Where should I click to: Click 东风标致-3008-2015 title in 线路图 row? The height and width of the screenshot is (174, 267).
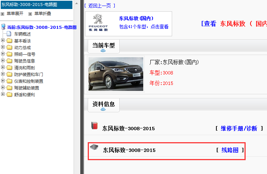[x=129, y=150]
